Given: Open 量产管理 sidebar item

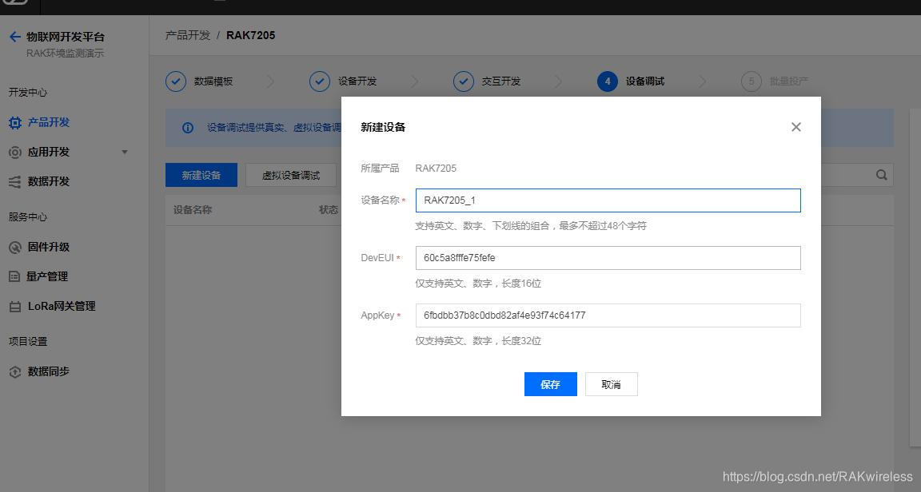Looking at the screenshot, I should 48,276.
